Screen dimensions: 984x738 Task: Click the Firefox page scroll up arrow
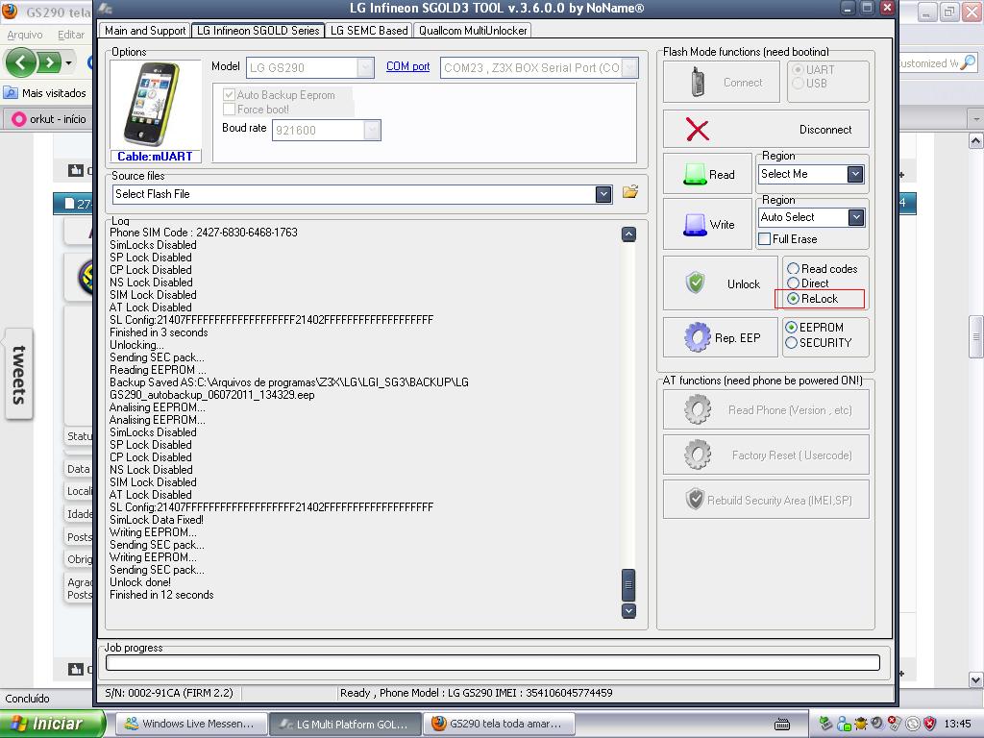click(976, 140)
